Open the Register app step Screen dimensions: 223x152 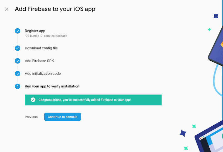click(x=35, y=31)
